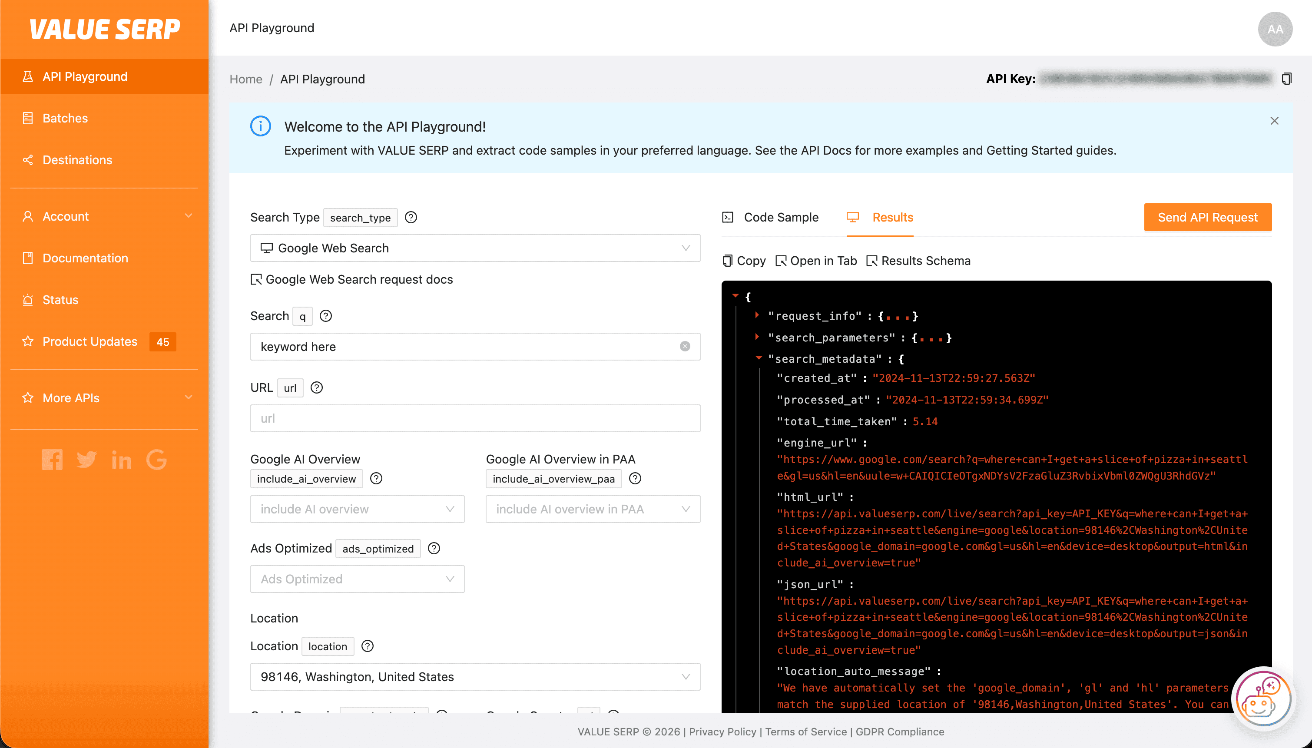
Task: Copy the API key with the clipboard icon
Action: coord(1286,79)
